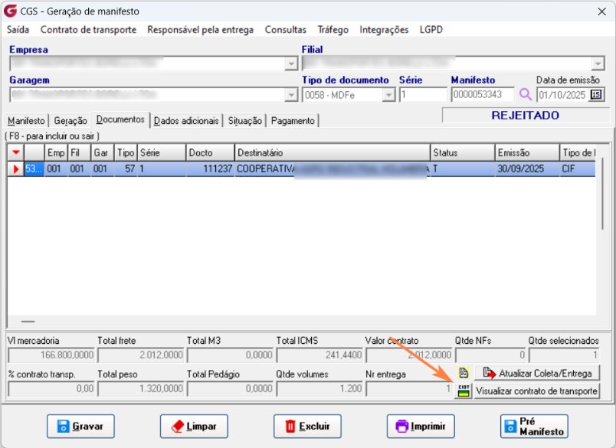Click Atualizar Coleta/Entrega button
Viewport: 616px width, 448px height.
click(537, 373)
